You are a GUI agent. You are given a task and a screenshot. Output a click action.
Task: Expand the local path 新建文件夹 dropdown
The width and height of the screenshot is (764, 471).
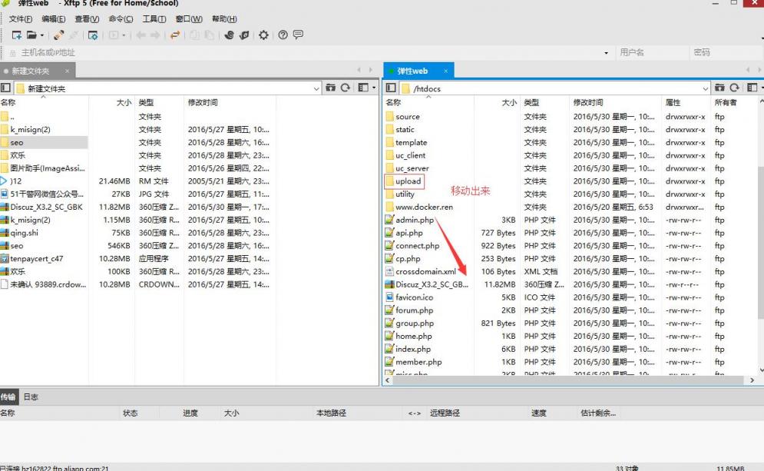click(x=316, y=88)
